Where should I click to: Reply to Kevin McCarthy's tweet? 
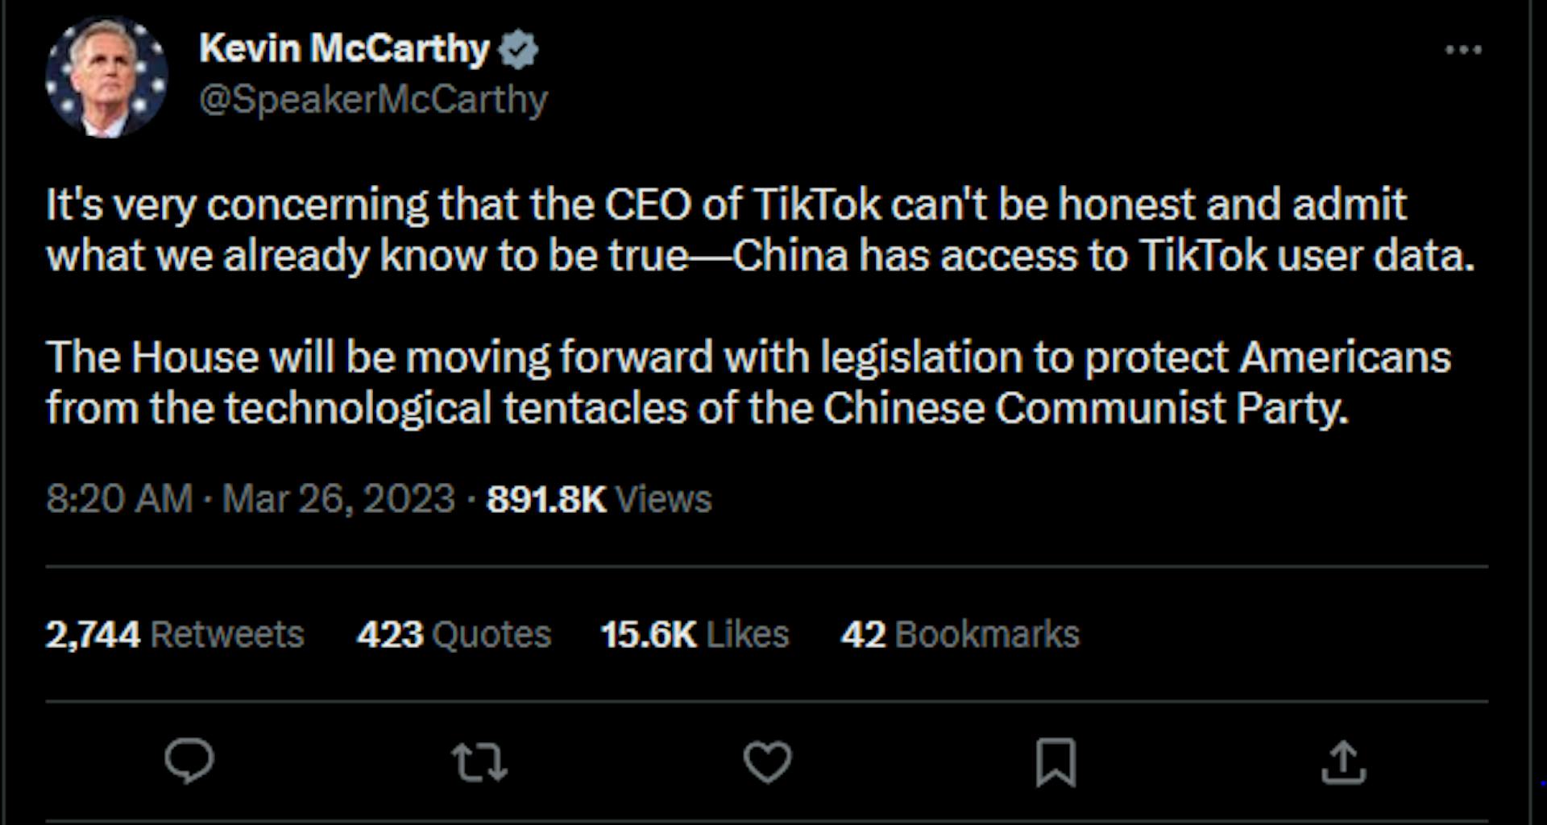pyautogui.click(x=189, y=761)
